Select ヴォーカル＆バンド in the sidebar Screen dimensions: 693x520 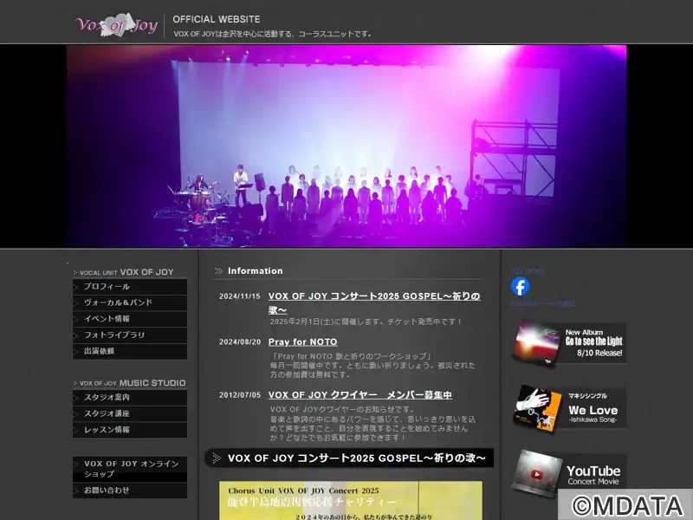130,302
